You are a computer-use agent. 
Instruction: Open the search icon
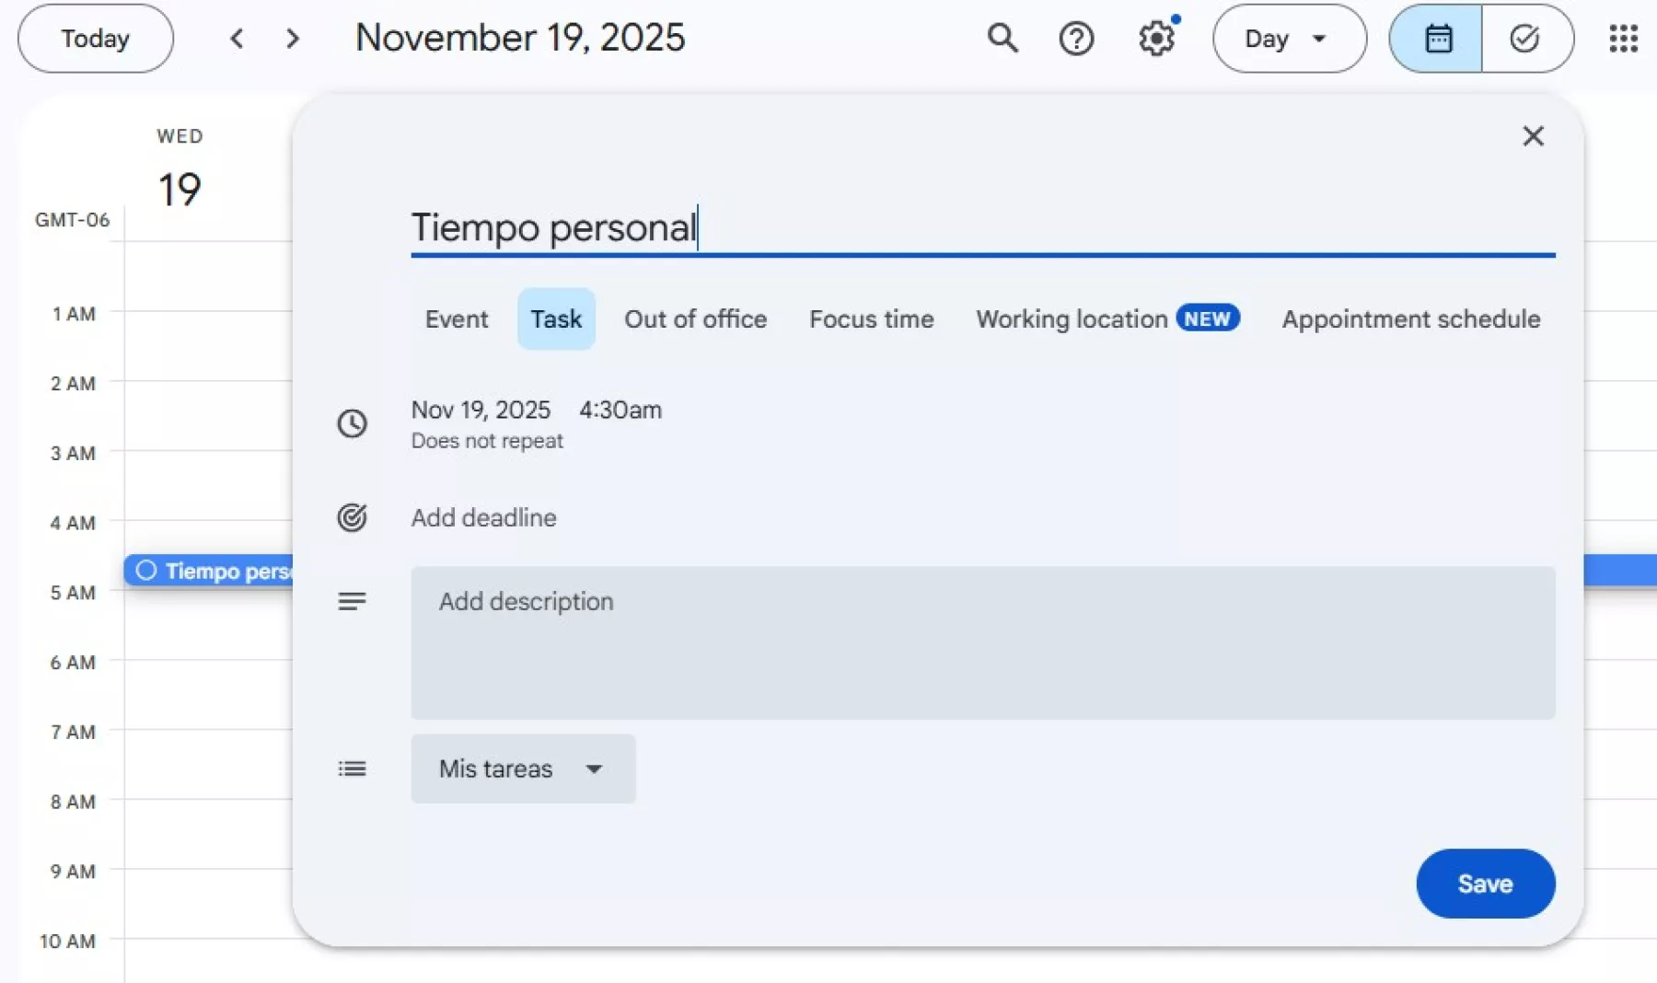(x=1002, y=38)
